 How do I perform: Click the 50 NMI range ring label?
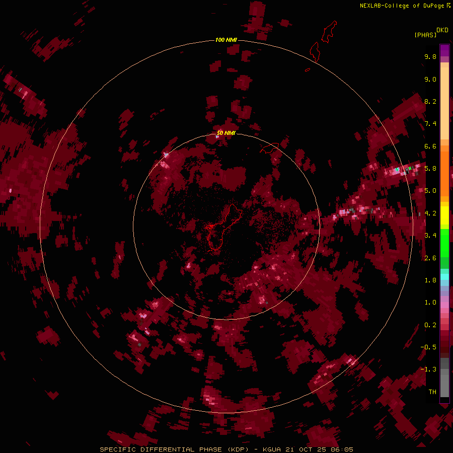226,133
